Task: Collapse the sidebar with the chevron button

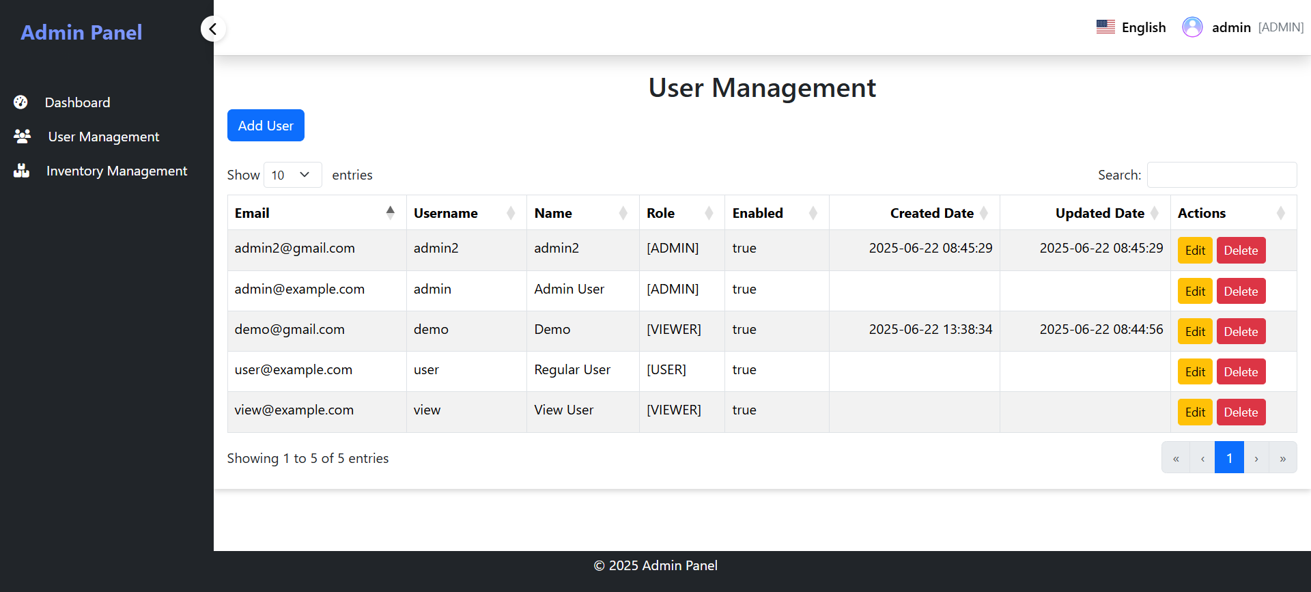Action: click(x=213, y=29)
